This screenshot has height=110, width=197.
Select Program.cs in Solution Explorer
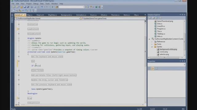pos(161,29)
